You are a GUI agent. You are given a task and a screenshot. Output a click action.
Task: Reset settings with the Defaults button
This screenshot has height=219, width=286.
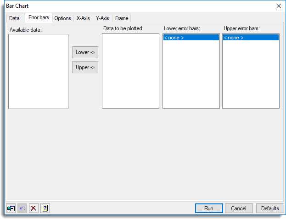click(x=270, y=208)
